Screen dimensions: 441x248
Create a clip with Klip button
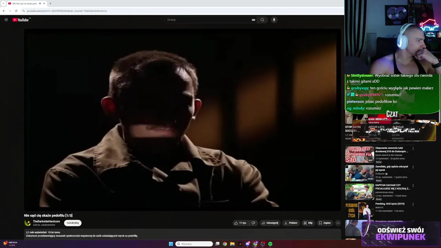308,223
